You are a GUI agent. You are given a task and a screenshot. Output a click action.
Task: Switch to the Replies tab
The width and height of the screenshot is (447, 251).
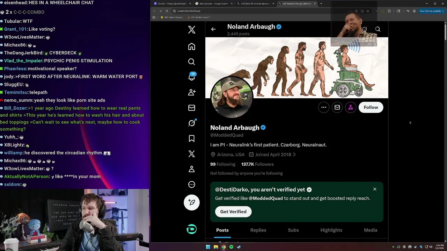[x=258, y=230]
